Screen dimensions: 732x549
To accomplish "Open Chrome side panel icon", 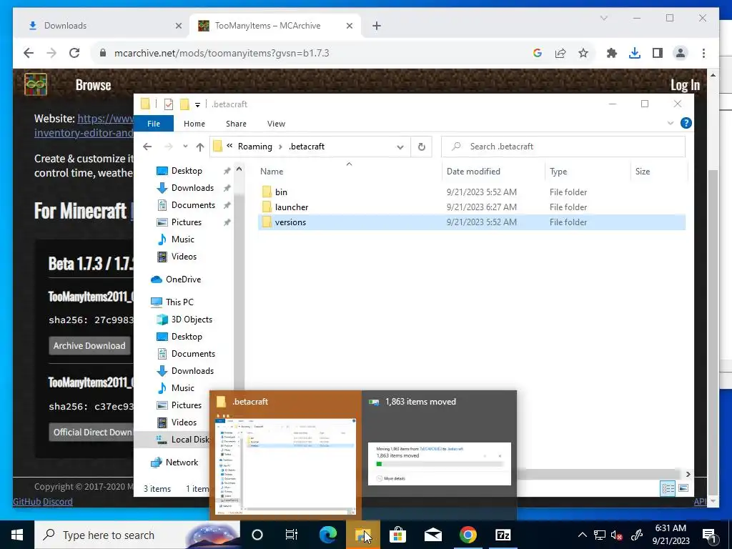I will (658, 53).
